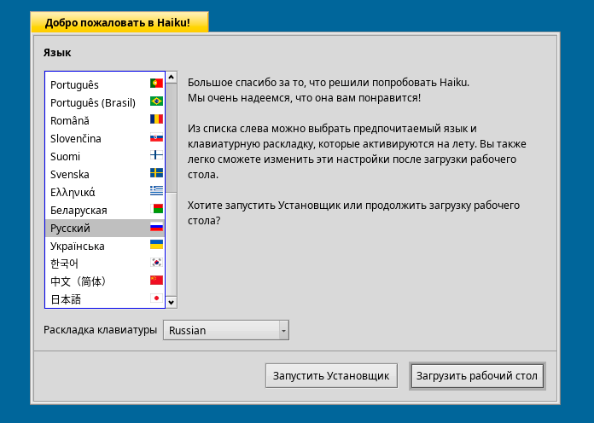This screenshot has height=423, width=594.
Task: Click the Chinese flag icon
Action: tap(156, 281)
